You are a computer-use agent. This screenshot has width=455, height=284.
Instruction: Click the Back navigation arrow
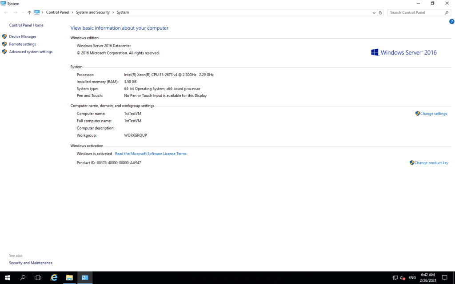6,12
